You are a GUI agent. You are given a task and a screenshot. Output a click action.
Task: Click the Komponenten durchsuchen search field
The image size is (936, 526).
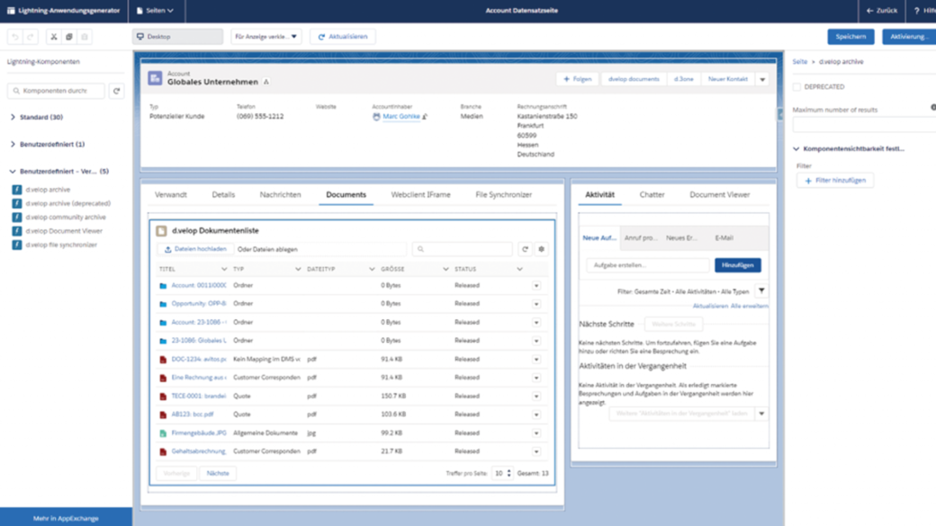(56, 91)
